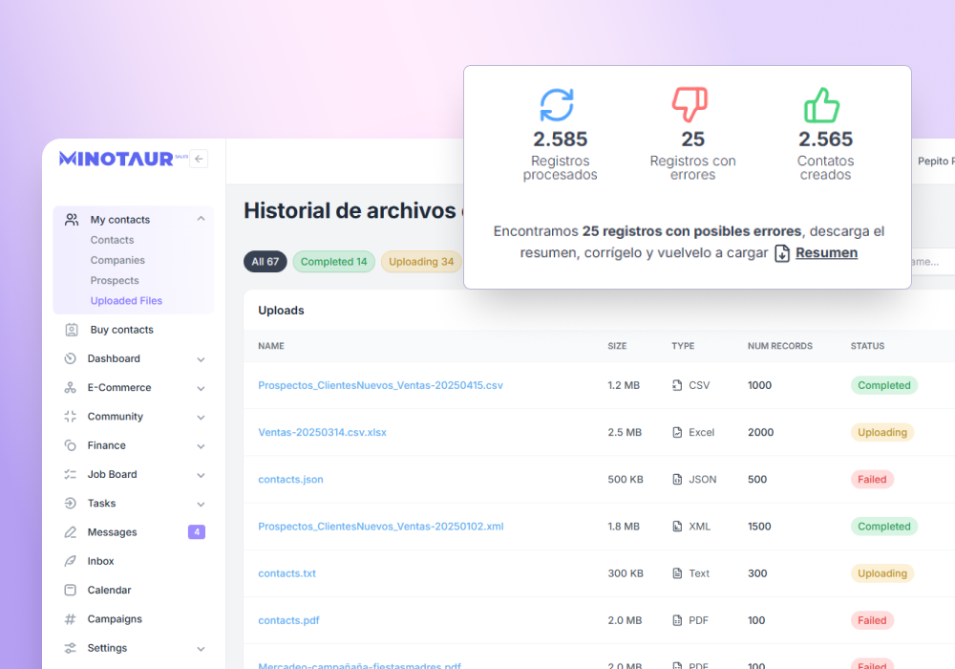Click the Inbox leaf icon
The height and width of the screenshot is (669, 955).
click(x=71, y=562)
